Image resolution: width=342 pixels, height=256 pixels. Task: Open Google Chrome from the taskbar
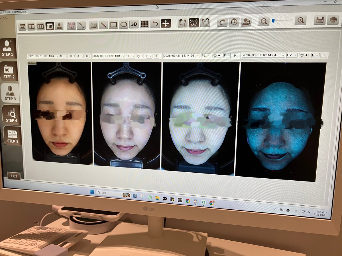[188, 201]
